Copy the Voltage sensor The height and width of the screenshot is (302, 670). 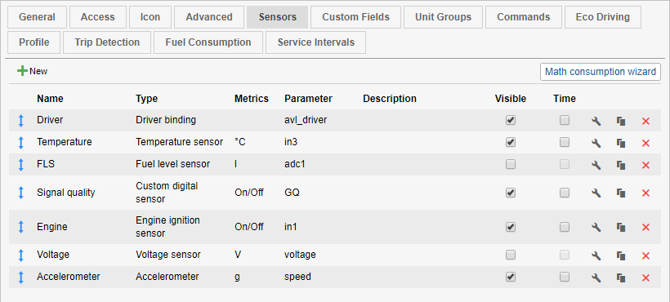pyautogui.click(x=621, y=255)
